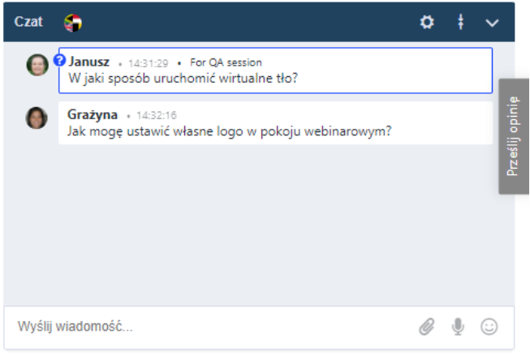530x355 pixels.
Task: Open the 'Prześlij opinię' feedback tab
Action: click(514, 136)
